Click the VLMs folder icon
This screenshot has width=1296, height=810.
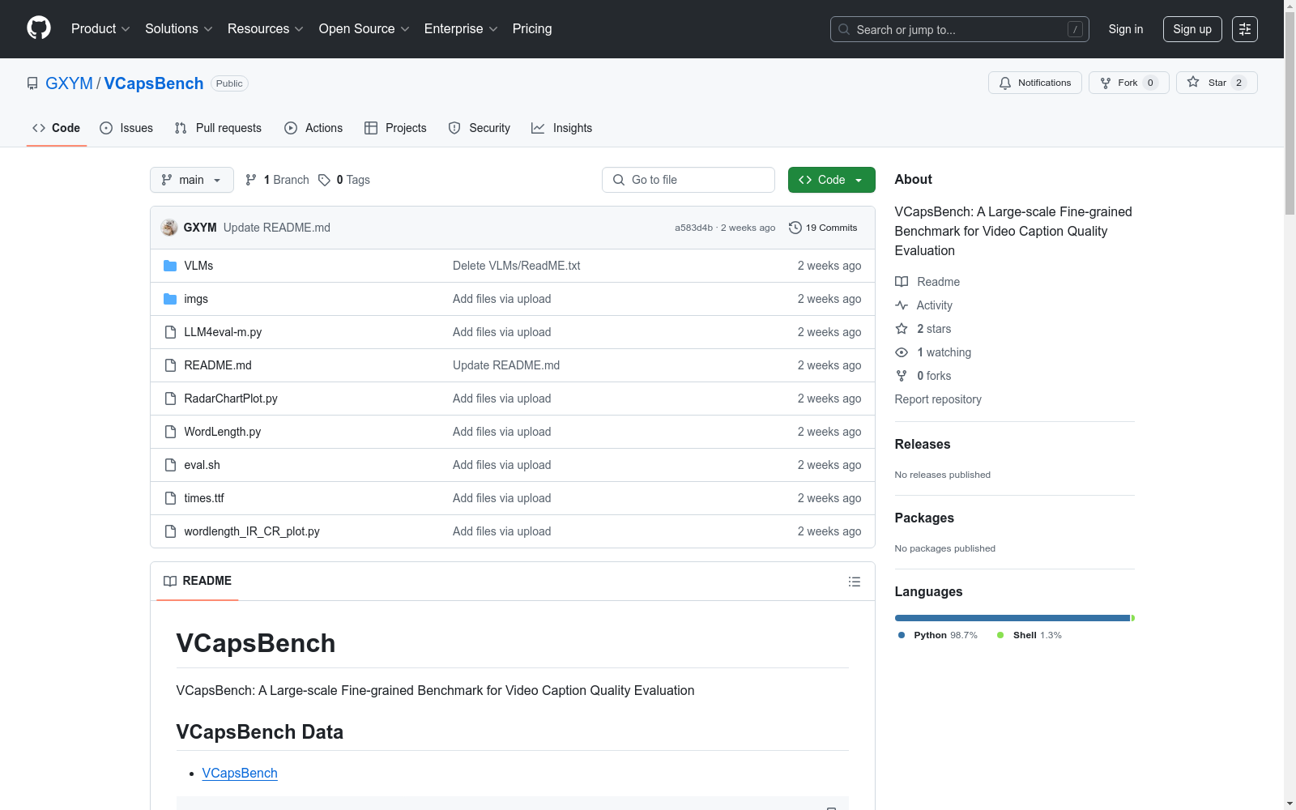click(170, 266)
